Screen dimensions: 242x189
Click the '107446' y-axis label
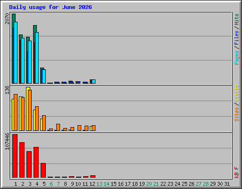7,141
